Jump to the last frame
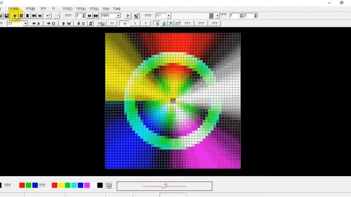 pos(96,16)
